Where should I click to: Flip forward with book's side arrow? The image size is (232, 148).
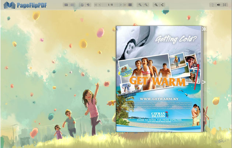pos(204,82)
